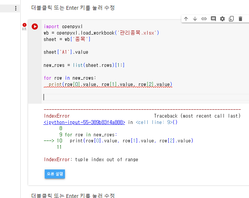This screenshot has width=249, height=198.
Task: Click traceback line 9 for loop
Action: pos(88,135)
